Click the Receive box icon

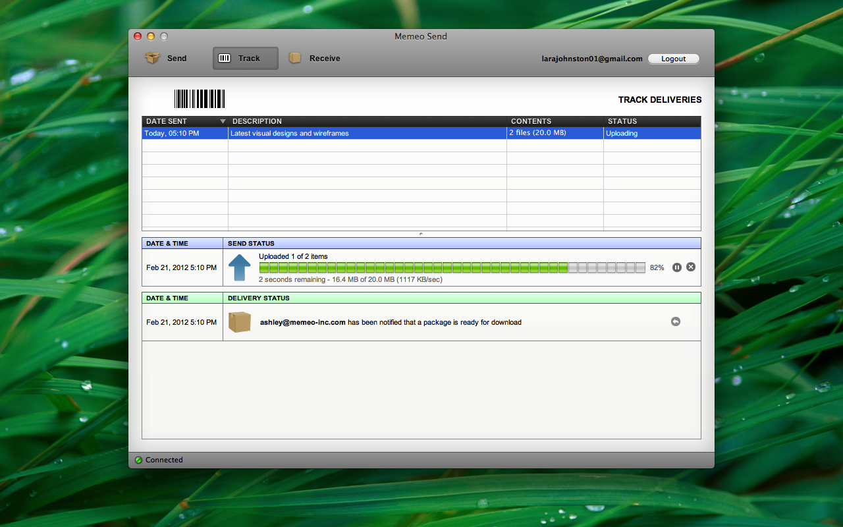coord(295,58)
